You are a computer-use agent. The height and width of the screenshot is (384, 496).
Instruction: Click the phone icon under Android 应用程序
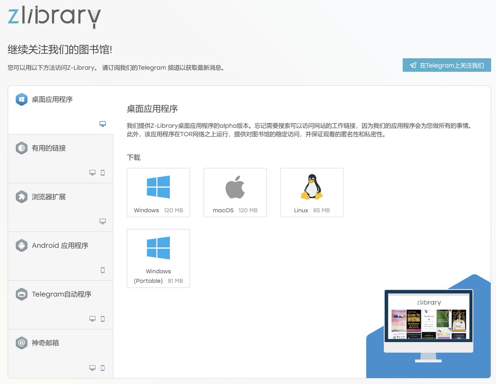pyautogui.click(x=103, y=270)
